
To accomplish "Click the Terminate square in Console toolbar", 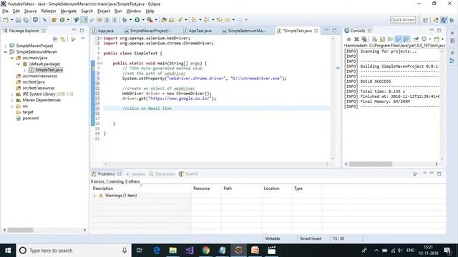I will (349, 39).
